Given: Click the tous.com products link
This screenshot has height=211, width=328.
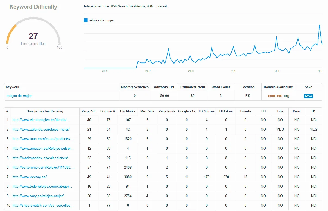Looking at the screenshot, I should pyautogui.click(x=43, y=139).
